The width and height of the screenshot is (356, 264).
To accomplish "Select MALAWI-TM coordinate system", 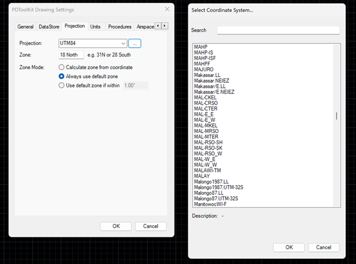I will (x=208, y=170).
